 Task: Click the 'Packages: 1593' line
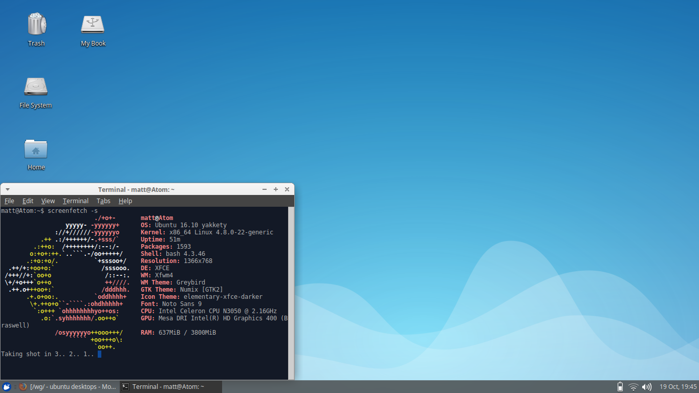tap(166, 247)
